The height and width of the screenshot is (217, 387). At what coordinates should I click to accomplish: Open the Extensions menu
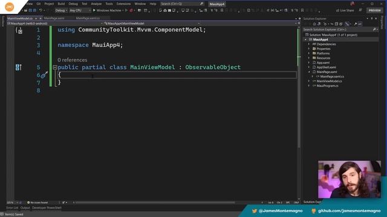[123, 4]
